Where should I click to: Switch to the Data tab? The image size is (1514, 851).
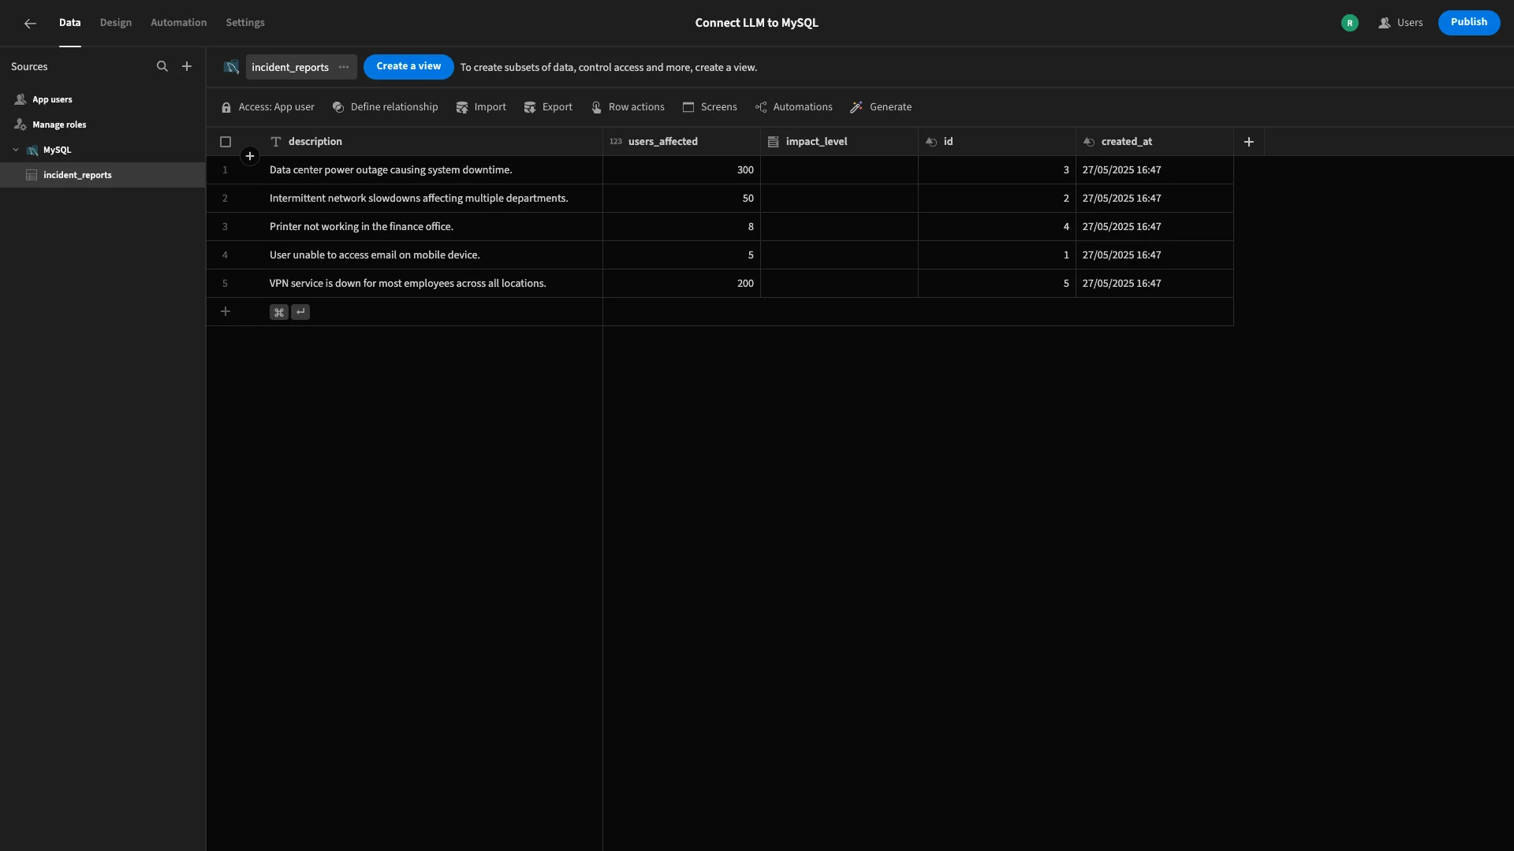[x=70, y=23]
